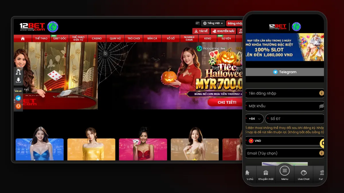Image resolution: width=344 pixels, height=193 pixels.
Task: Open the mail envelope icon in header
Action: [x=198, y=23]
